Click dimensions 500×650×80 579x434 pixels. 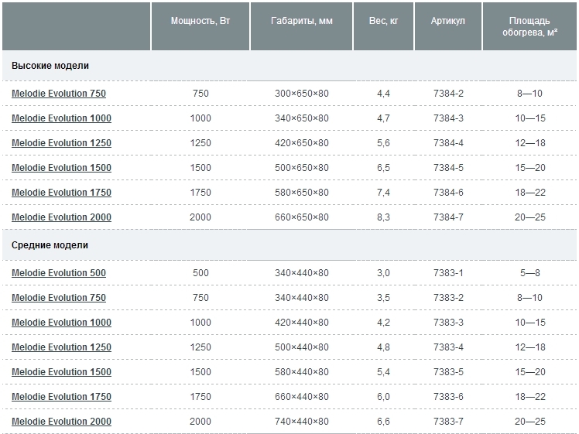point(302,168)
